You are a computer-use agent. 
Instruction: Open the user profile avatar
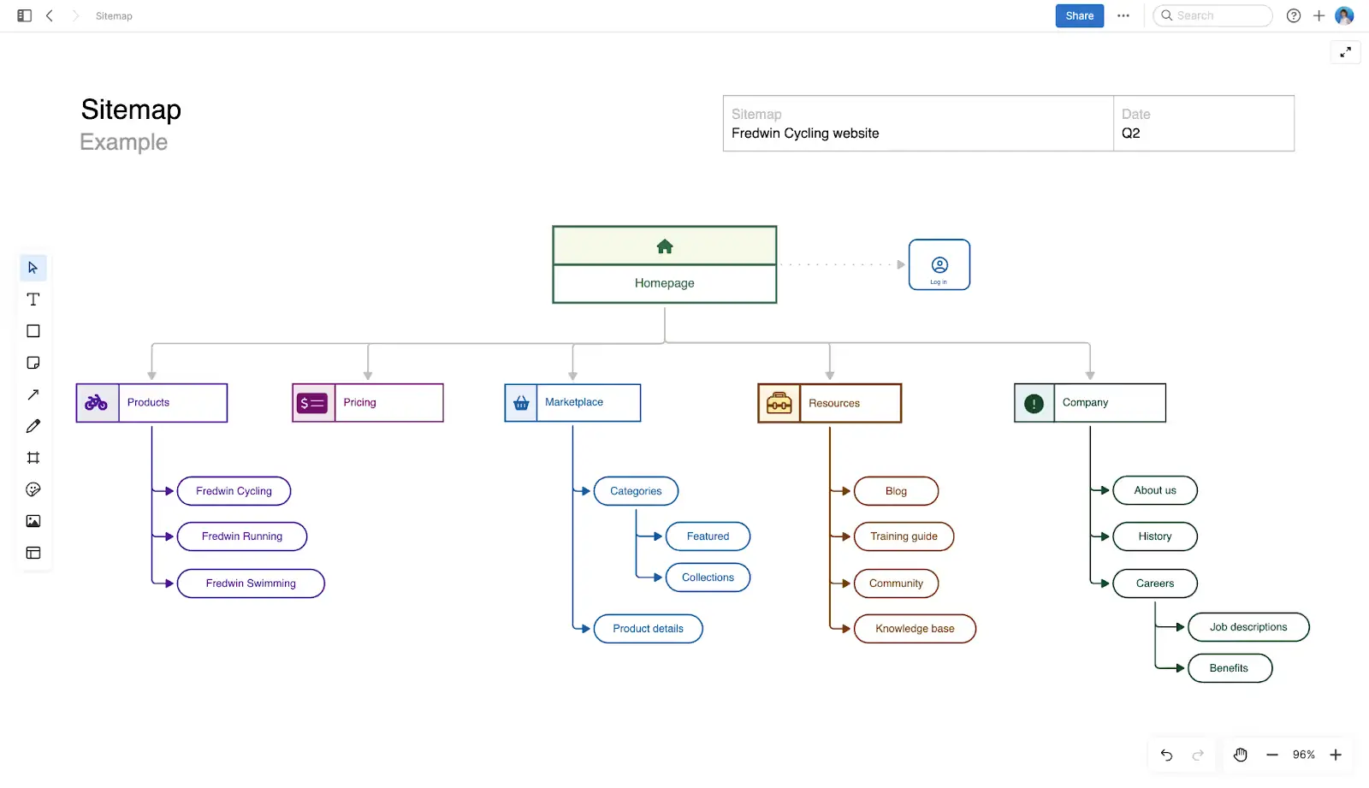point(1344,15)
